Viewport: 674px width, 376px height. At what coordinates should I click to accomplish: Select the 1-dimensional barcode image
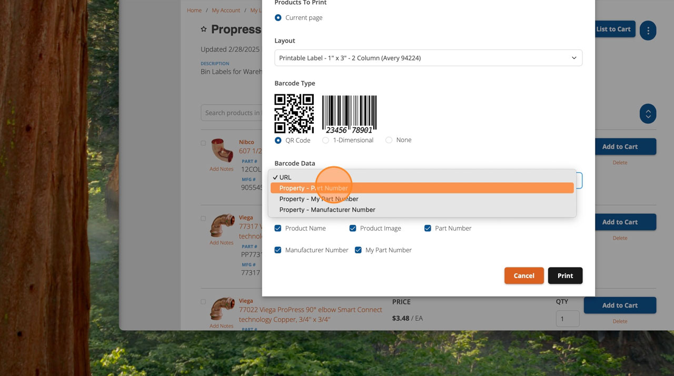(x=349, y=114)
